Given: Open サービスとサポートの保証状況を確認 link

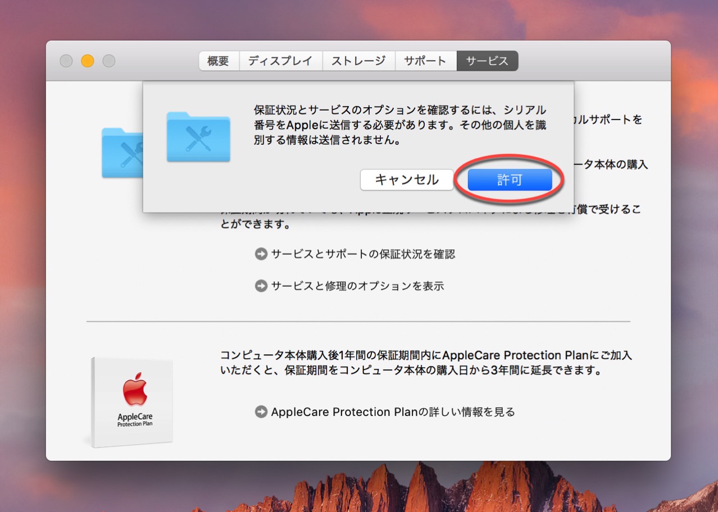Looking at the screenshot, I should (x=363, y=254).
